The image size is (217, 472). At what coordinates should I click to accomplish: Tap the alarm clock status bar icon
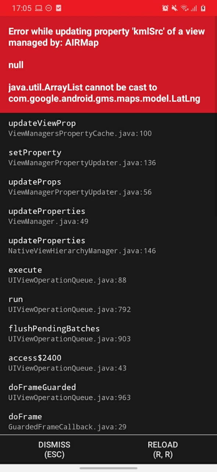coord(165,8)
